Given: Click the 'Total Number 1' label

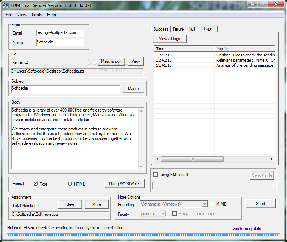Looking at the screenshot, I should point(26,206).
